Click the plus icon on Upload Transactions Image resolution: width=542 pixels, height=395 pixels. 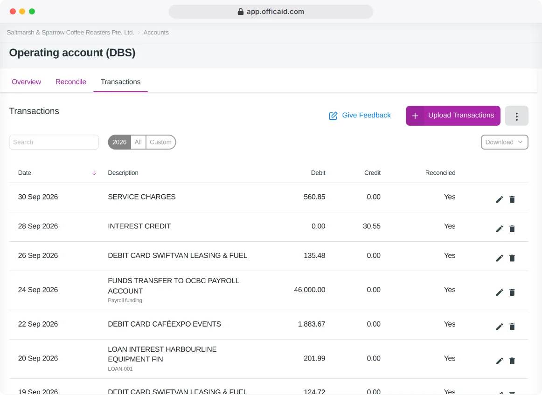(x=415, y=116)
